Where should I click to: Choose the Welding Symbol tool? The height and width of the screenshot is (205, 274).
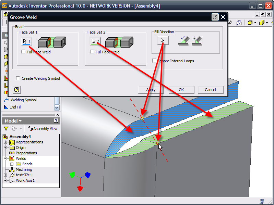(20, 100)
